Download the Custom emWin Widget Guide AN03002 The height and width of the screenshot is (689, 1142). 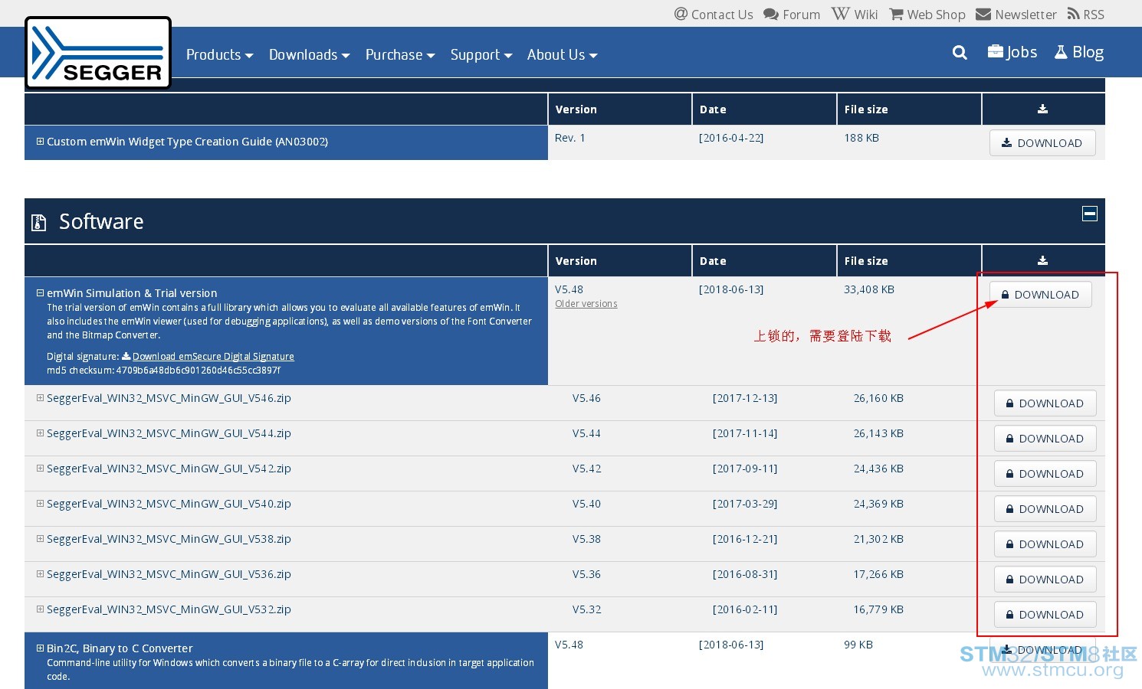[1042, 143]
